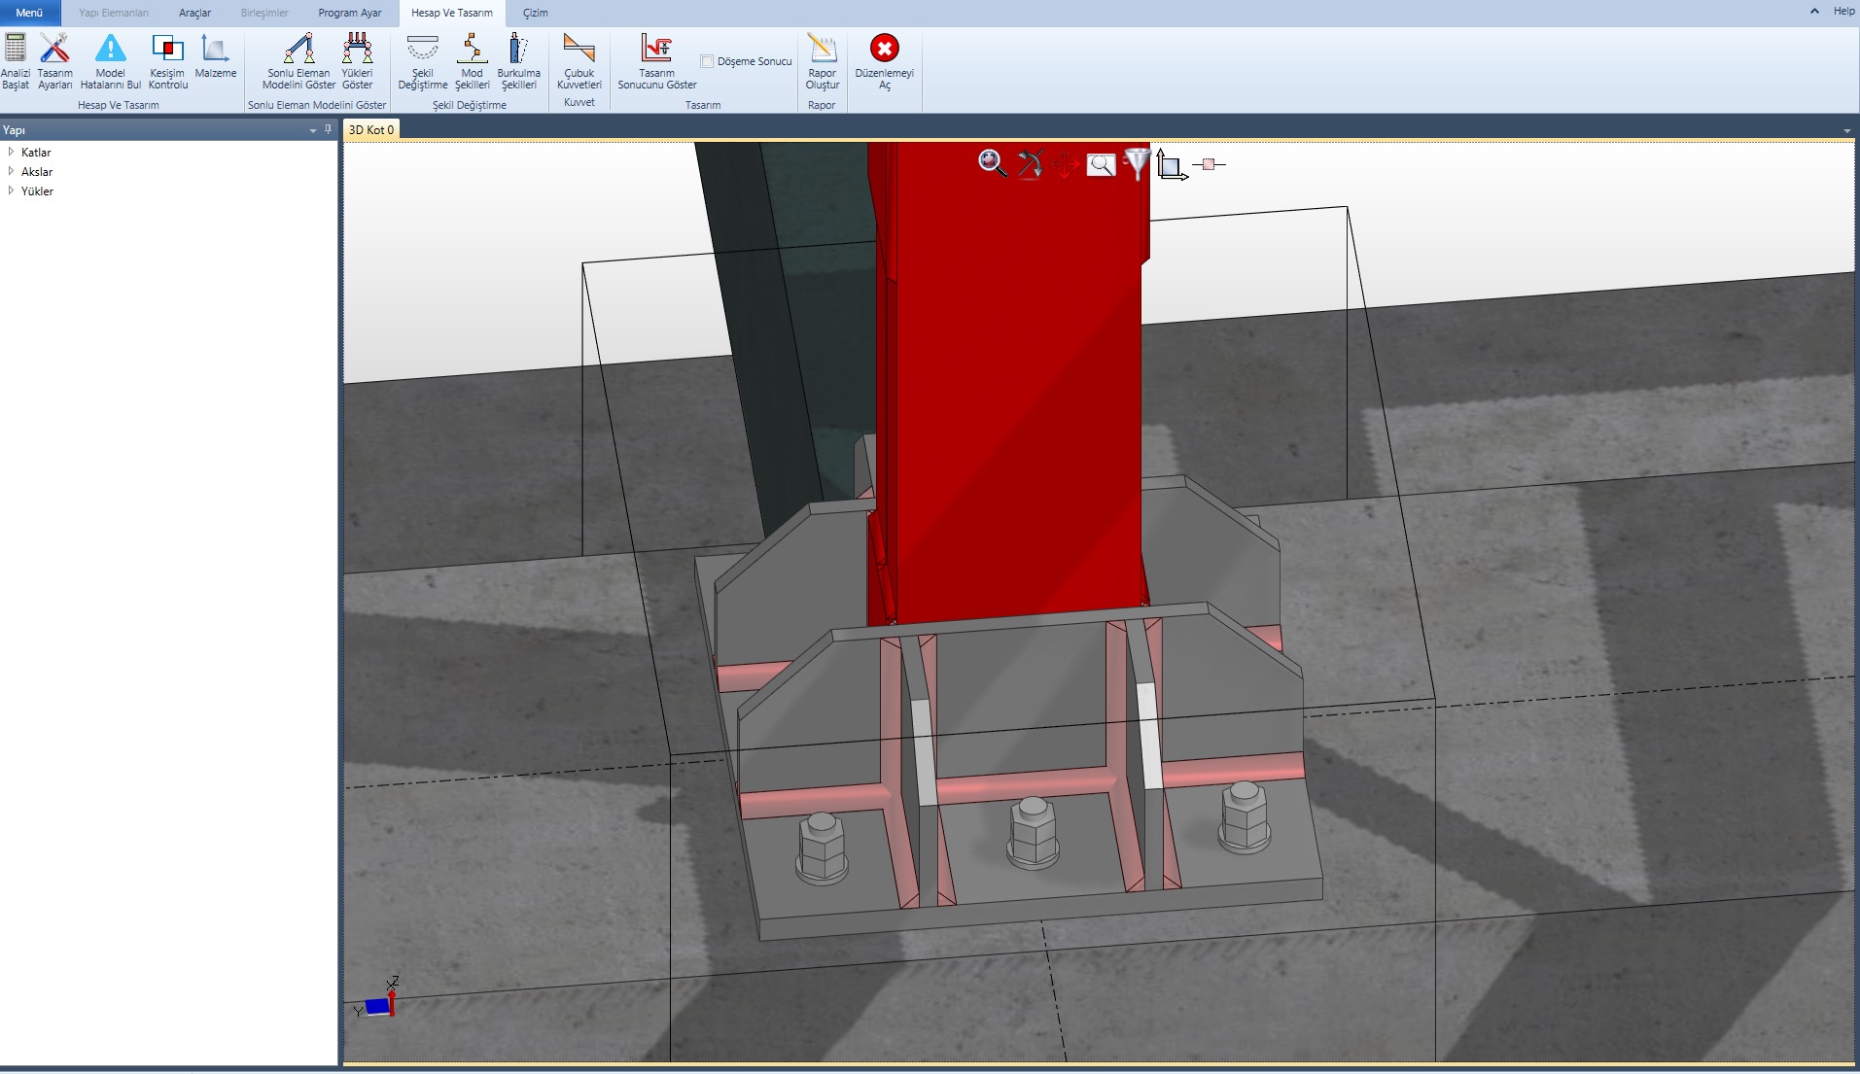Enable the Döşeme Sonucu checkbox
This screenshot has height=1074, width=1860.
pyautogui.click(x=707, y=61)
